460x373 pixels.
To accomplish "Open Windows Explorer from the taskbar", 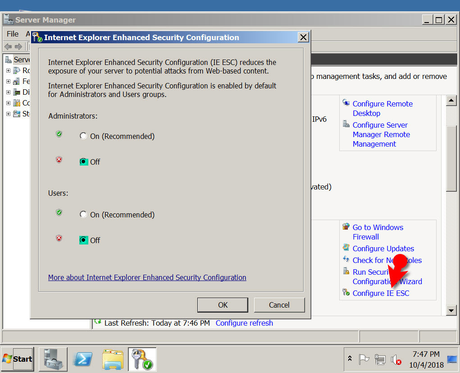I will click(113, 359).
